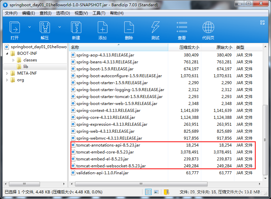
Task: Select spring-boot-autoconfigure-1.5.9.RELEASE.jar
Action: (119, 76)
